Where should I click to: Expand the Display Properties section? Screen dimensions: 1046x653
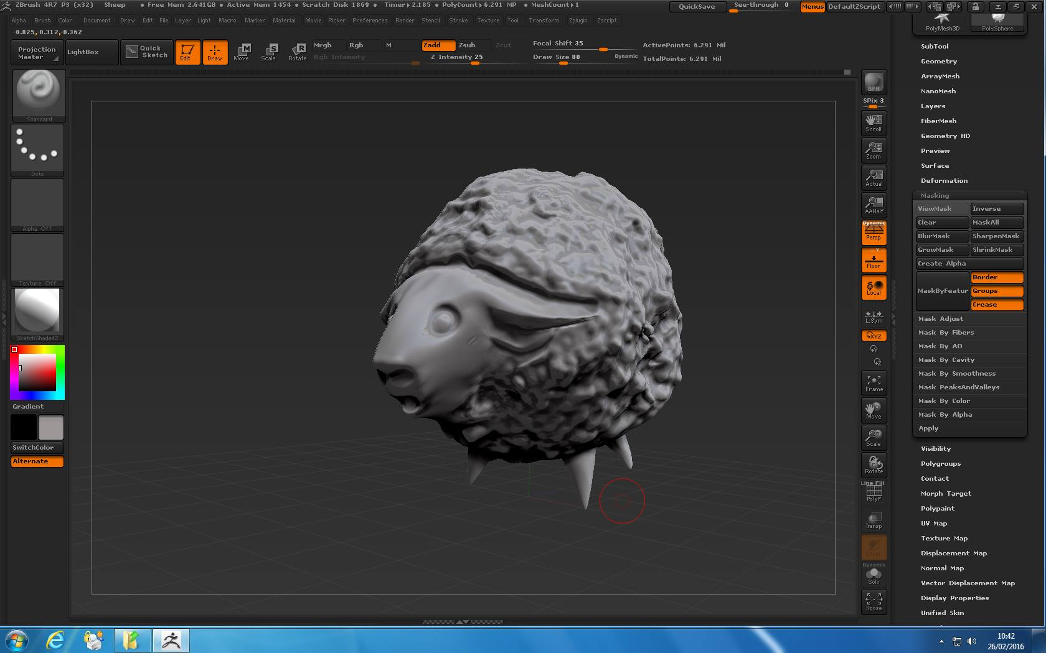point(954,598)
